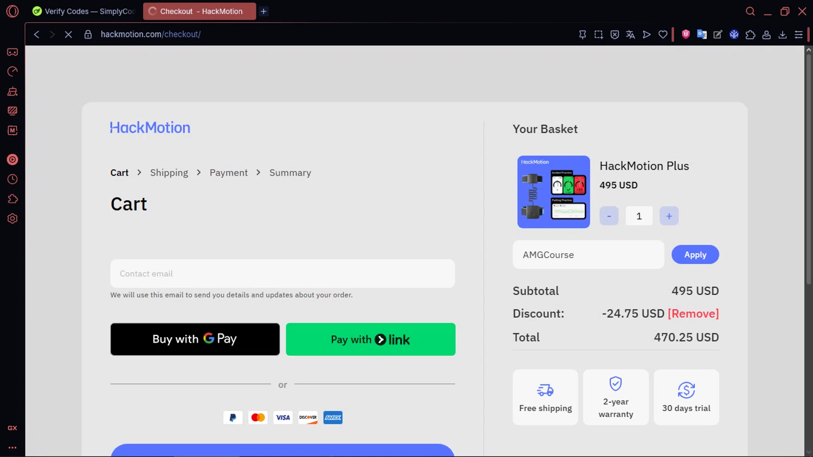The image size is (813, 457).
Task: Click the Mastercard payment icon
Action: 258,417
